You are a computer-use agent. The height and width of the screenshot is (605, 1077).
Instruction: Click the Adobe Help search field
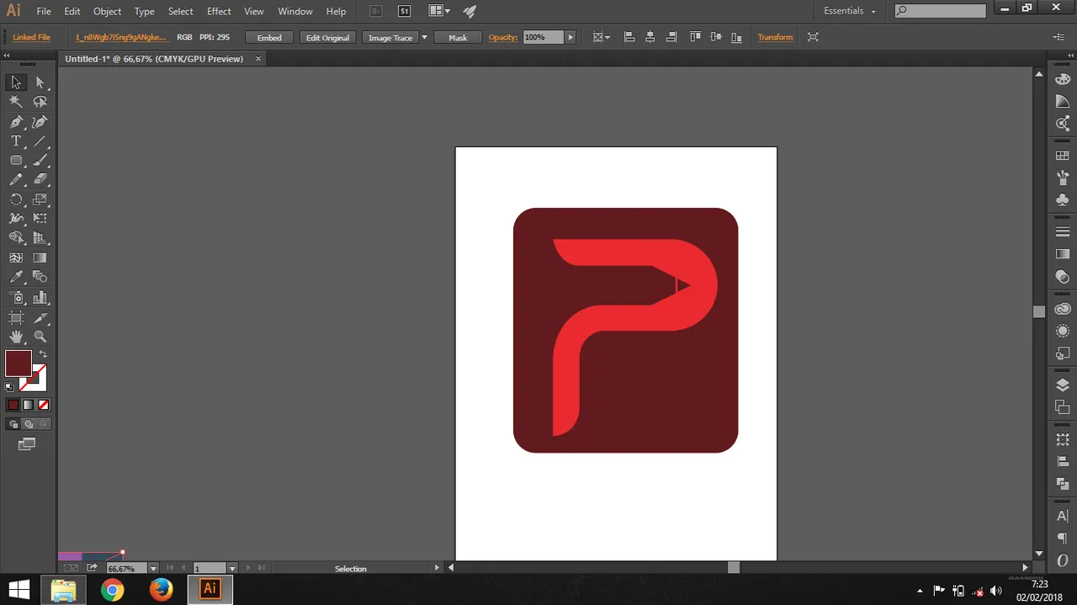940,11
